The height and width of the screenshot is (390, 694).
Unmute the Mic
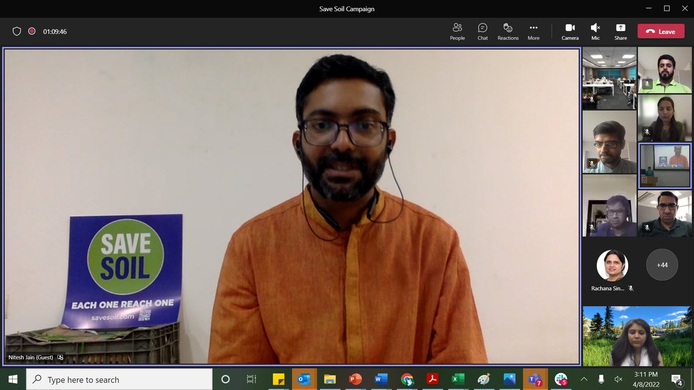pyautogui.click(x=595, y=31)
